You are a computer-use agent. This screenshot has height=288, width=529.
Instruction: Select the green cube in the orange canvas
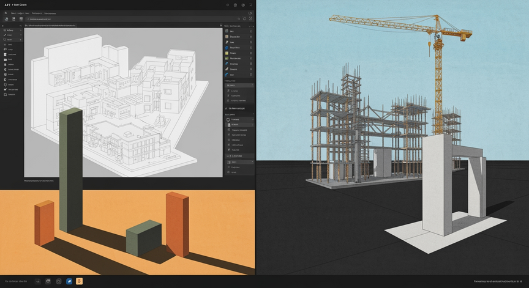(144, 238)
